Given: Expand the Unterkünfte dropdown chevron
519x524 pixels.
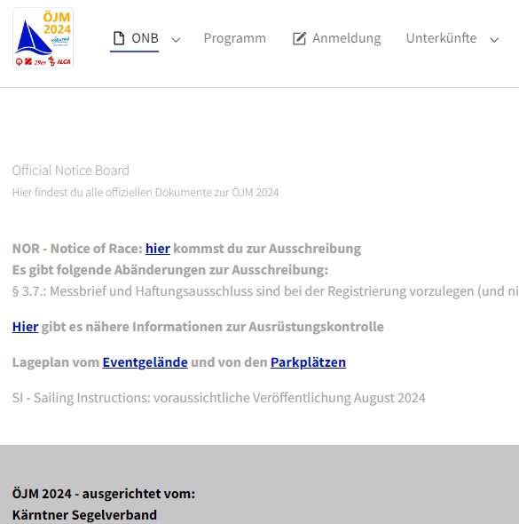Looking at the screenshot, I should (x=494, y=40).
